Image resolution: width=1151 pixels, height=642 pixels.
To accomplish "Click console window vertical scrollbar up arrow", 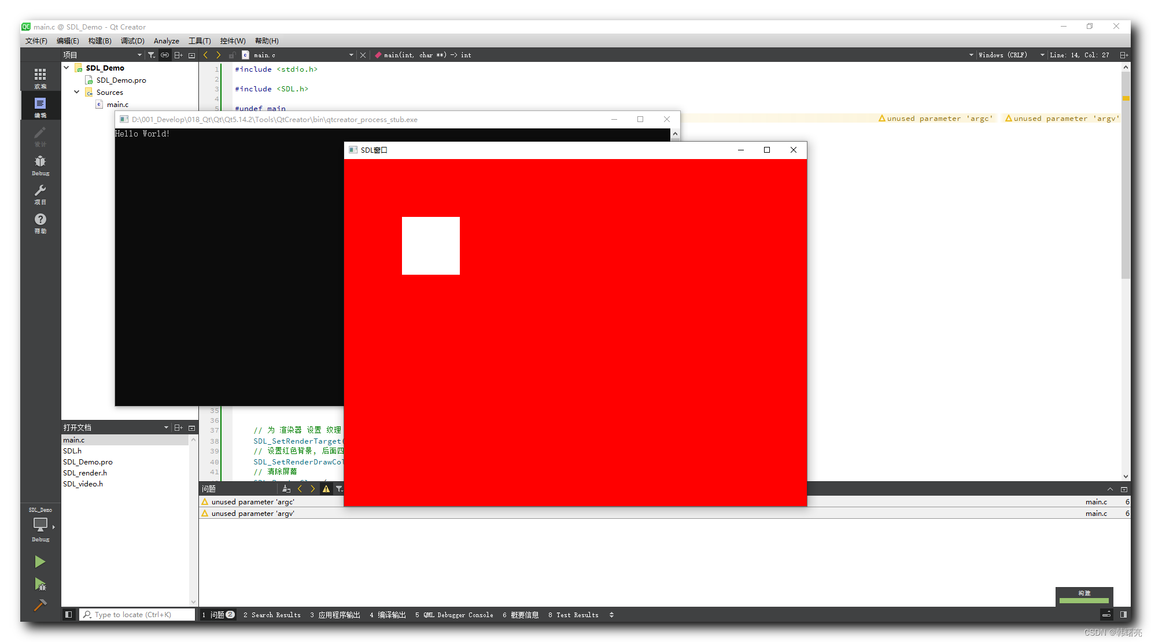I will 675,134.
